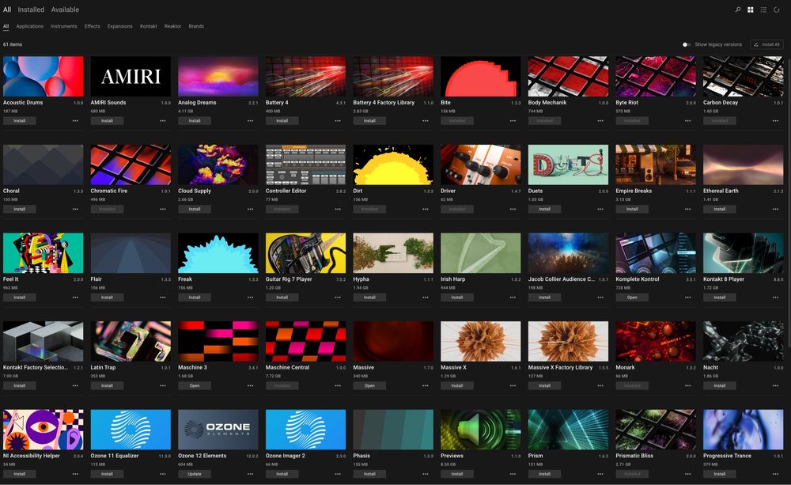This screenshot has height=485, width=791.
Task: Open more options for Bite
Action: 513,121
